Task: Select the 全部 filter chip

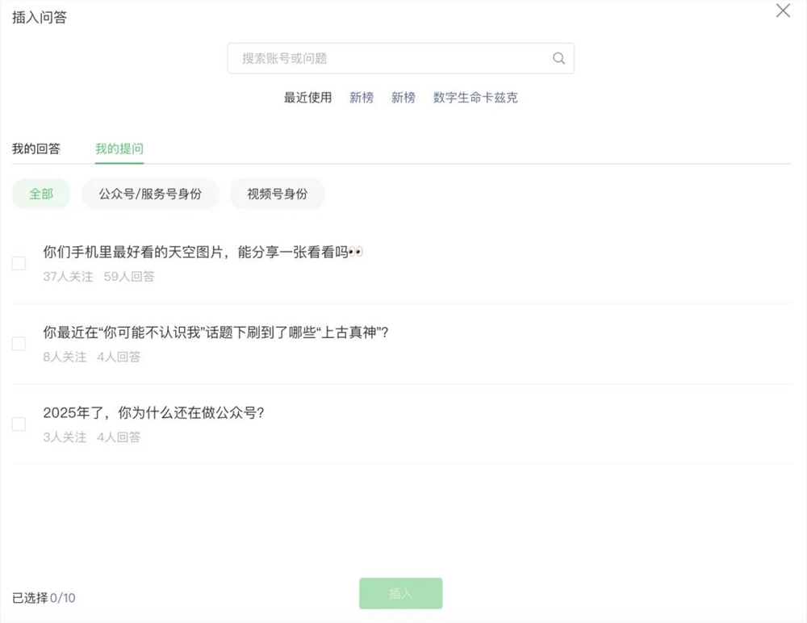Action: point(40,194)
